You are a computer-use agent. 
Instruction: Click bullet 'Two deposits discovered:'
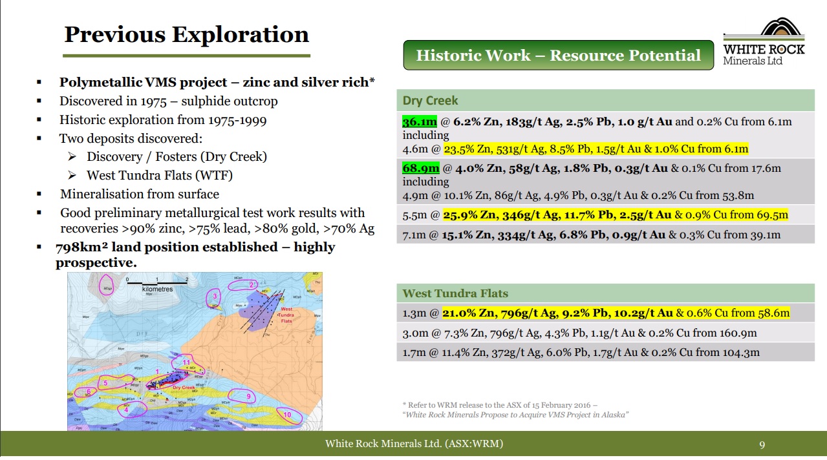131,139
